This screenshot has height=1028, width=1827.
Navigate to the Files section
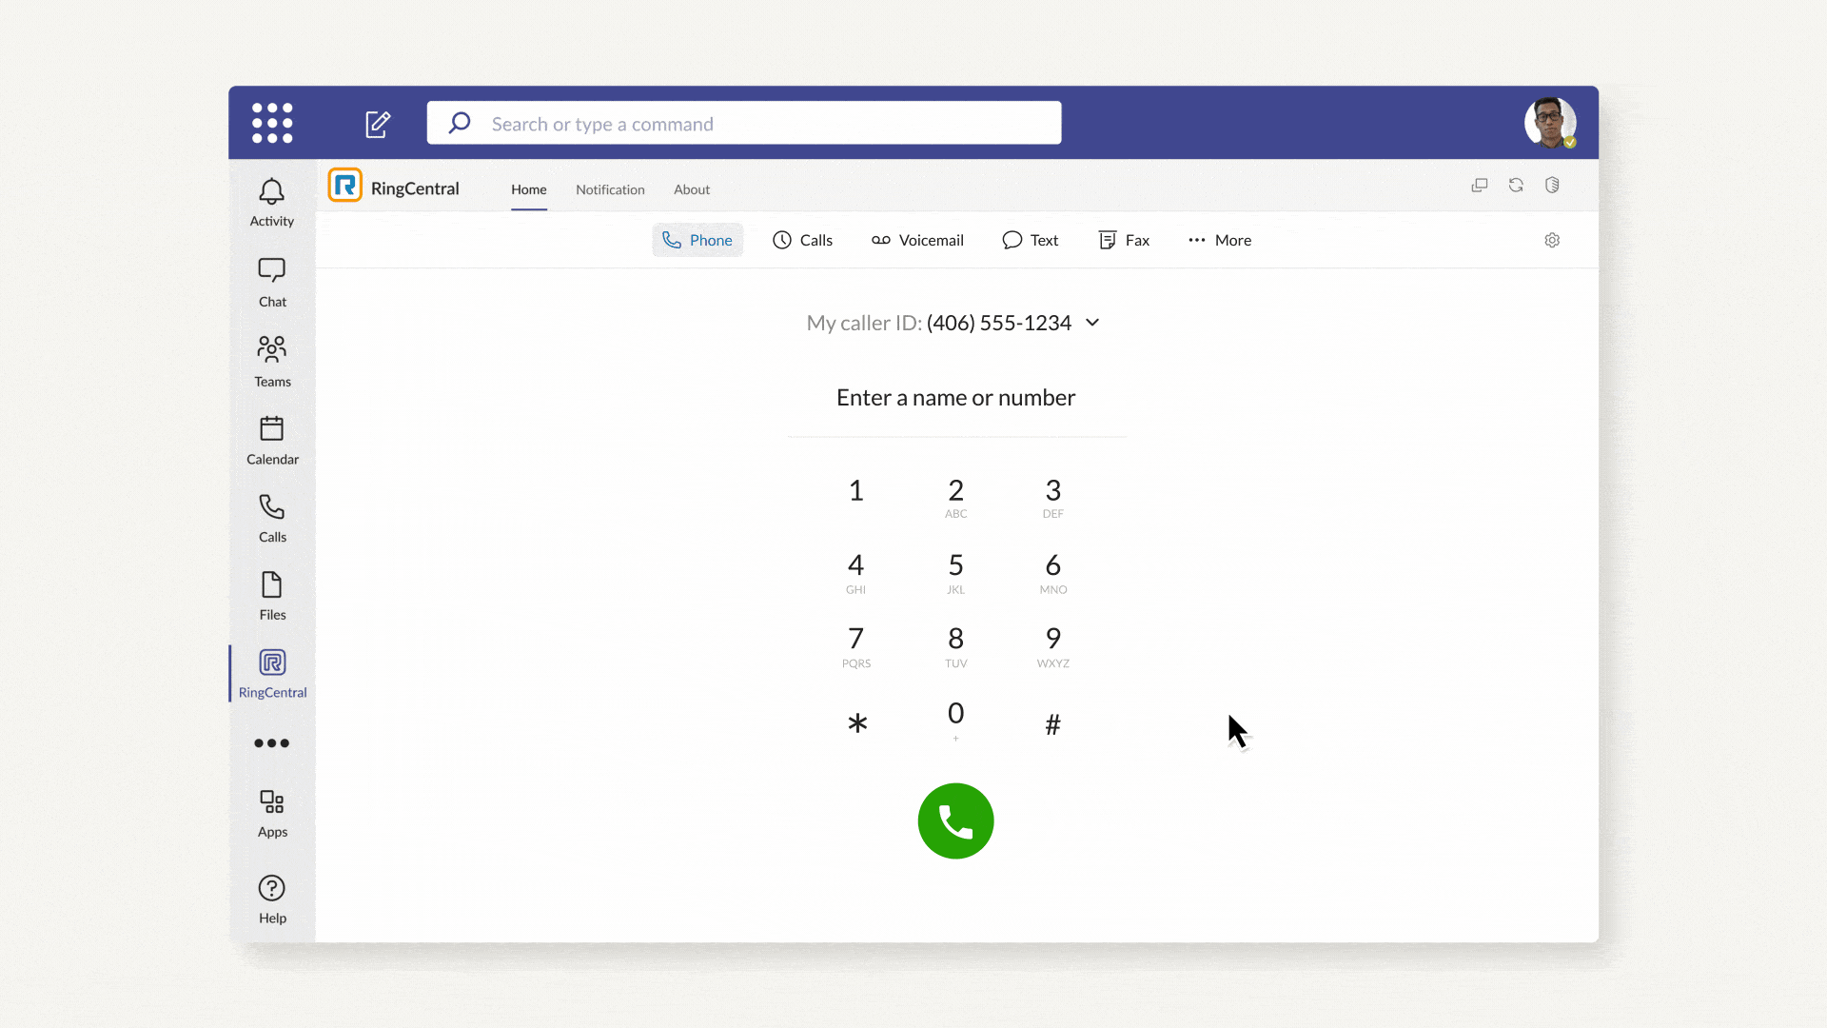271,595
